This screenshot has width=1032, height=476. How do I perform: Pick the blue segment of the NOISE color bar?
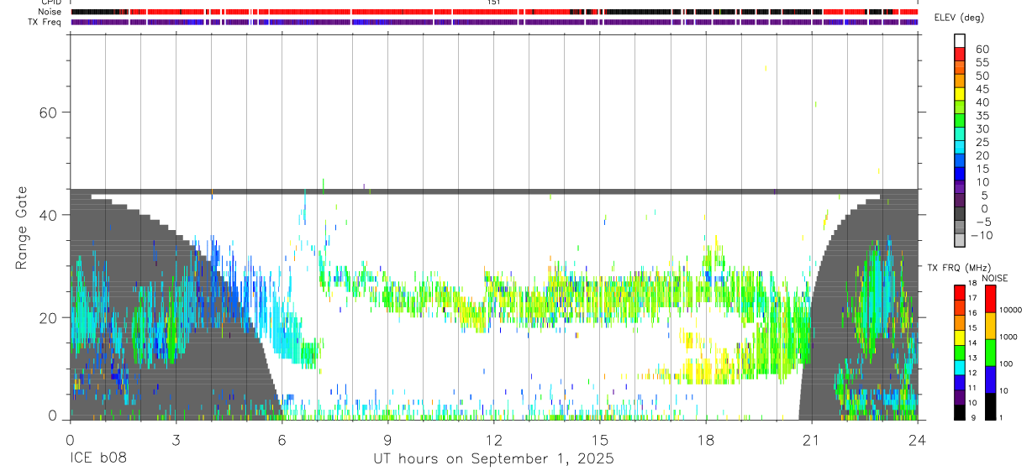pyautogui.click(x=990, y=379)
